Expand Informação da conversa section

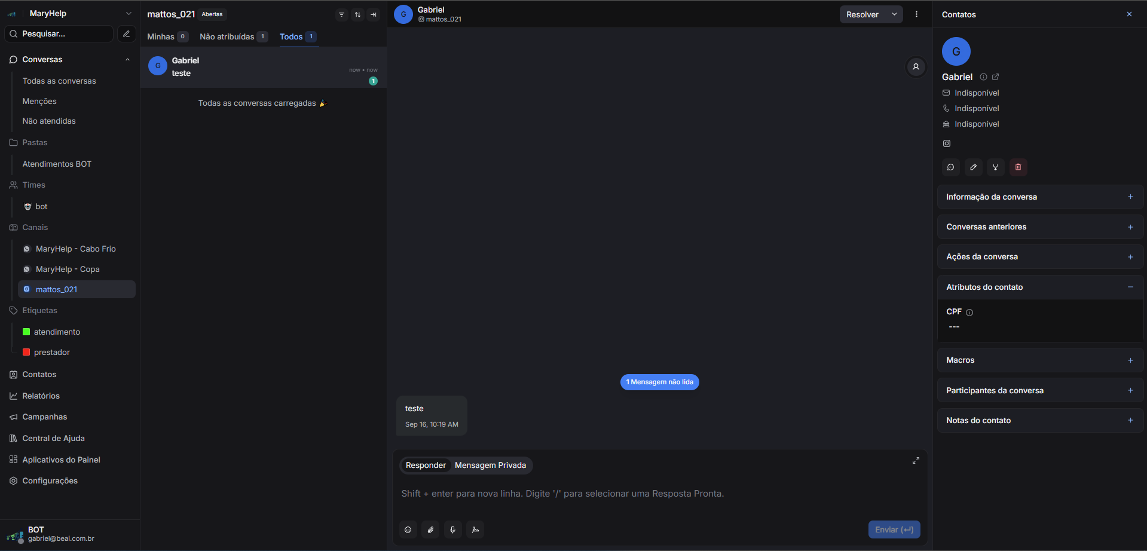(1130, 197)
